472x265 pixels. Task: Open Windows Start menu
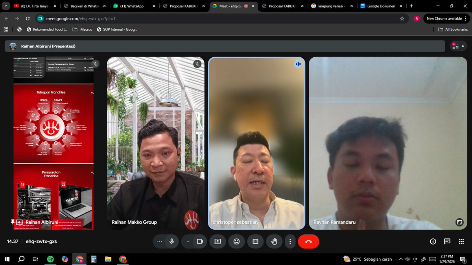tap(7, 259)
